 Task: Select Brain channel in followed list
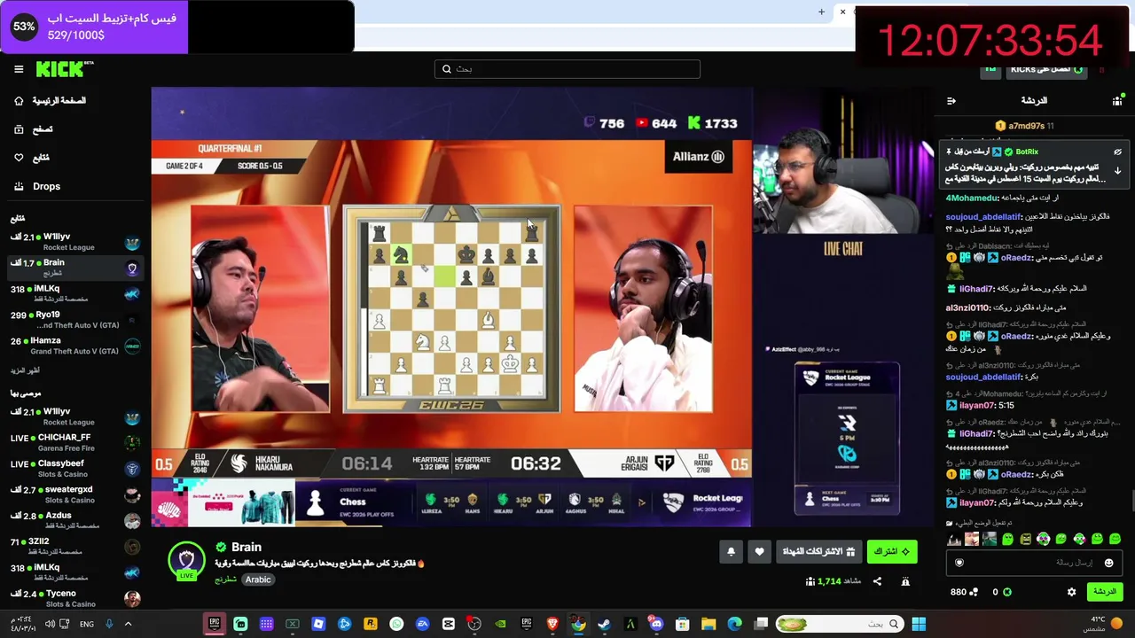(x=75, y=268)
